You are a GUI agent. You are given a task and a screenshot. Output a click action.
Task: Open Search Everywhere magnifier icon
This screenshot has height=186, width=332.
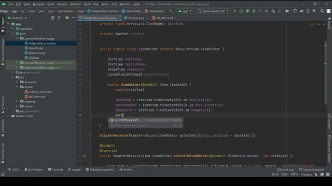322,11
